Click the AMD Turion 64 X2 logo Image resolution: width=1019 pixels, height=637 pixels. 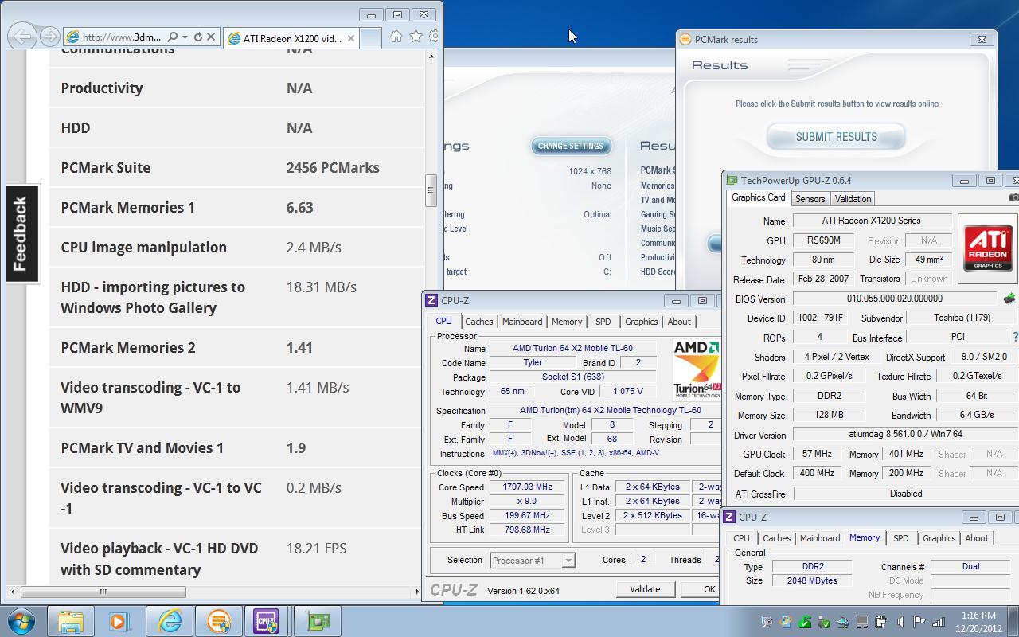coord(697,369)
